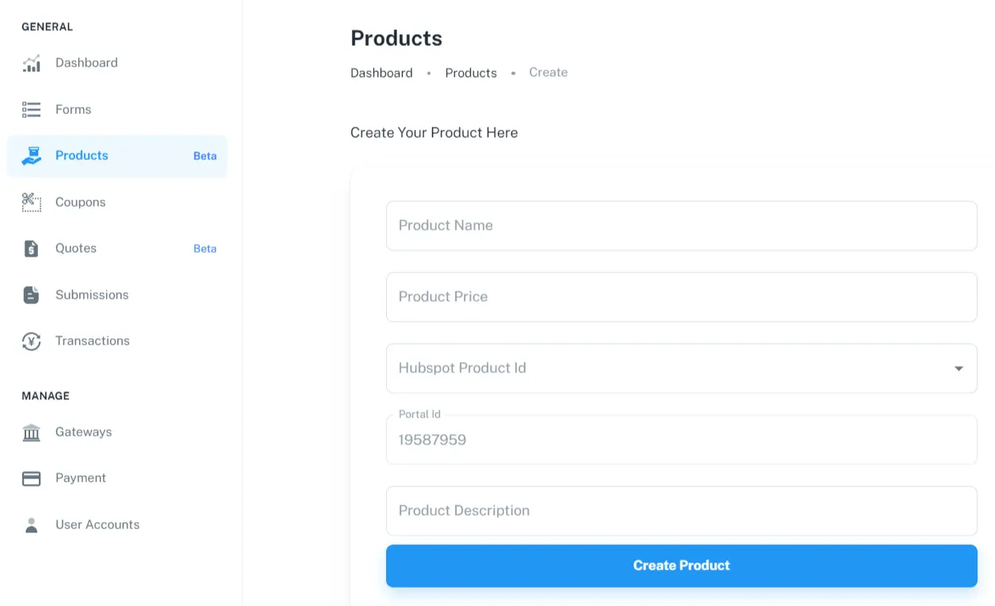Image resolution: width=995 pixels, height=606 pixels.
Task: Click the Quotes dollar document icon
Action: point(31,249)
